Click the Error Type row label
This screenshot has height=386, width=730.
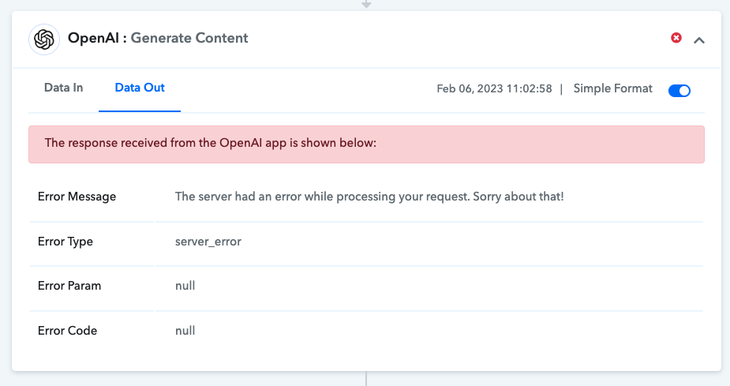[66, 242]
